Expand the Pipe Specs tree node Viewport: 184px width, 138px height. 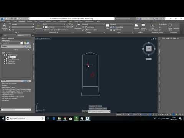coord(5,61)
